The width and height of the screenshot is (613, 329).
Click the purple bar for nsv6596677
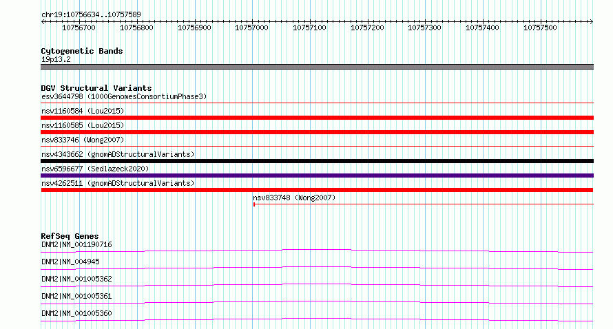[317, 176]
